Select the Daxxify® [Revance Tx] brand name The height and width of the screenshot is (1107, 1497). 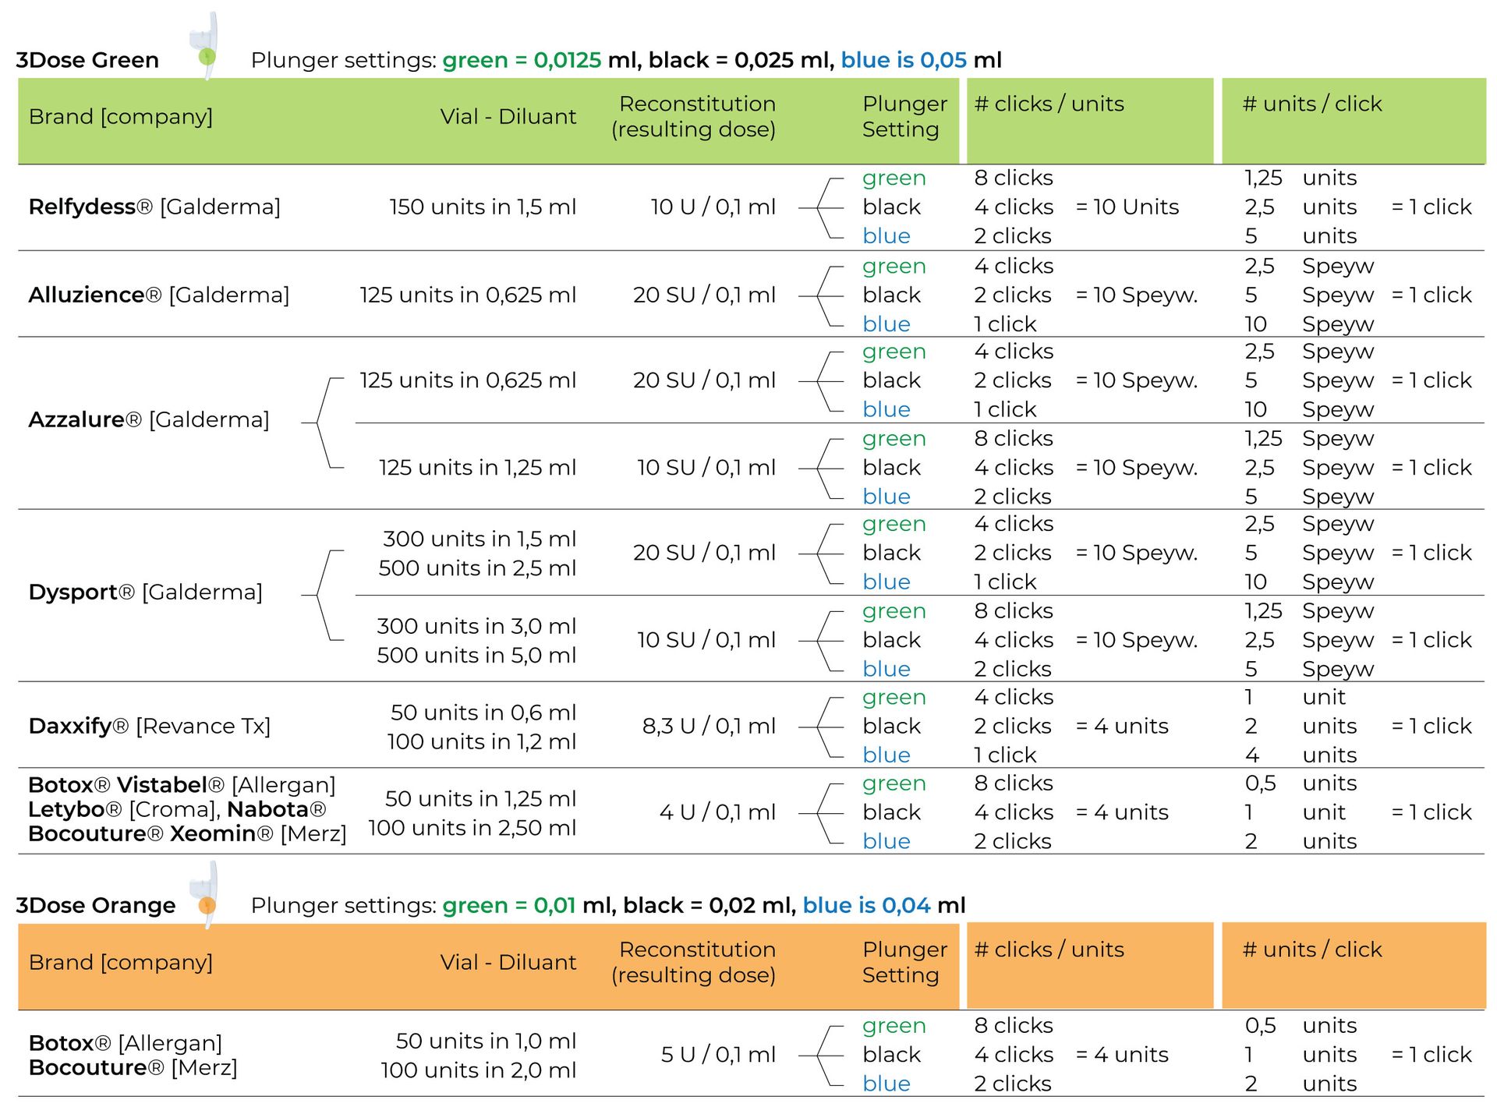[150, 726]
